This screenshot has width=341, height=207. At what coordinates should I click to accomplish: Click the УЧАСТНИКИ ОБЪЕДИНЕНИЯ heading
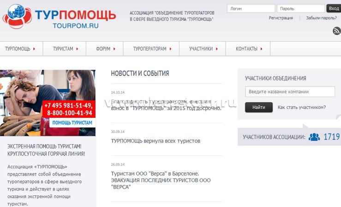click(x=275, y=79)
